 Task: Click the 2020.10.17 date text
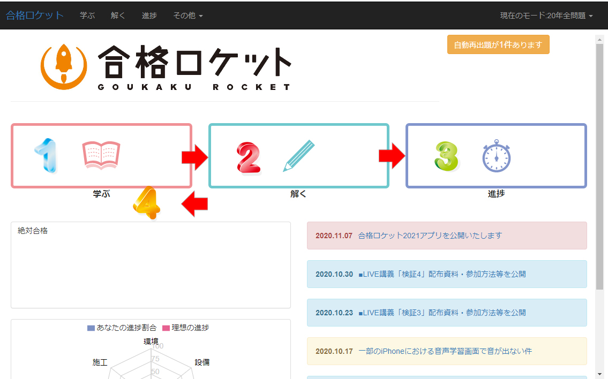pos(334,352)
